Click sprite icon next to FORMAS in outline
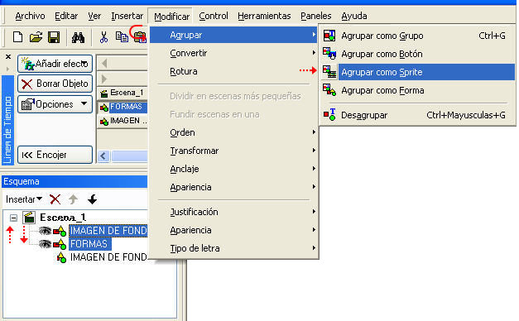The width and height of the screenshot is (519, 321). click(x=60, y=244)
